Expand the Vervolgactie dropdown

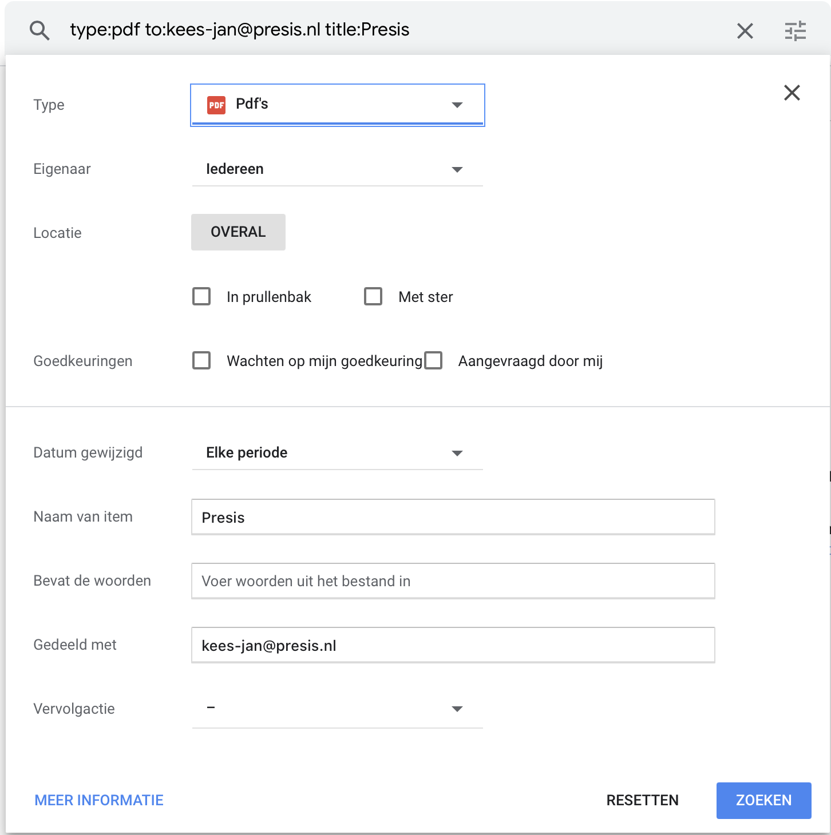[338, 709]
